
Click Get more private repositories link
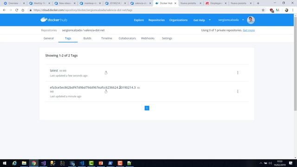click(x=249, y=30)
